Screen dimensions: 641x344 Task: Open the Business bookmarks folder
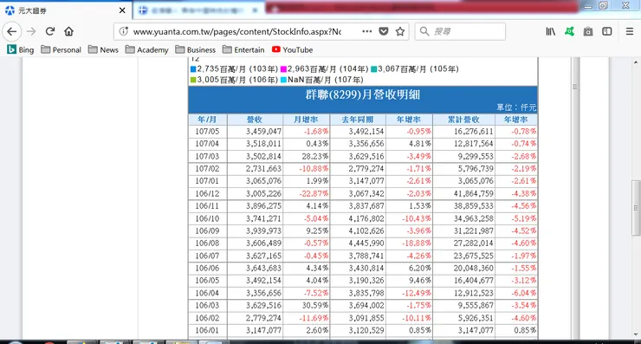click(196, 50)
